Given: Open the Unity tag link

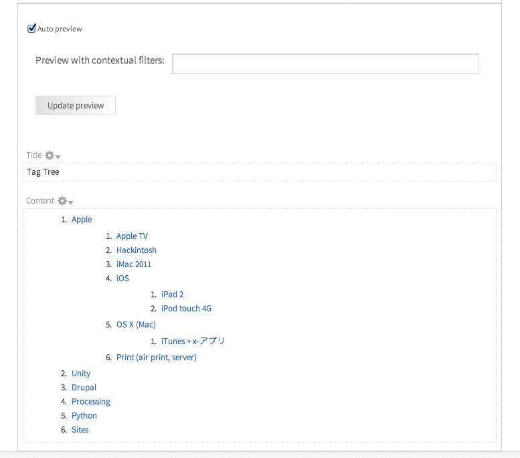Looking at the screenshot, I should 81,374.
